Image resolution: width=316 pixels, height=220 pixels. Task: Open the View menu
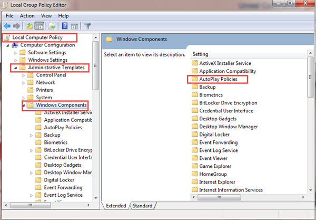coord(46,16)
